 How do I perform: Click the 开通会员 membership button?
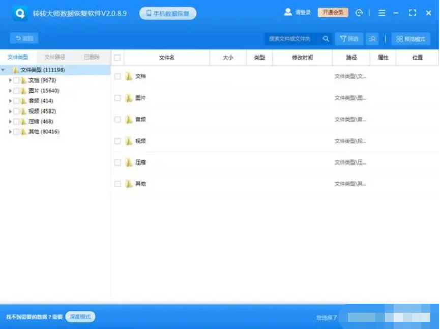point(333,13)
